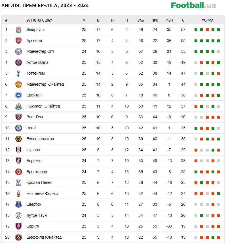Click Manchester City's last grey form square
Image resolution: width=226 pixels, height=244 pixels.
[219, 52]
